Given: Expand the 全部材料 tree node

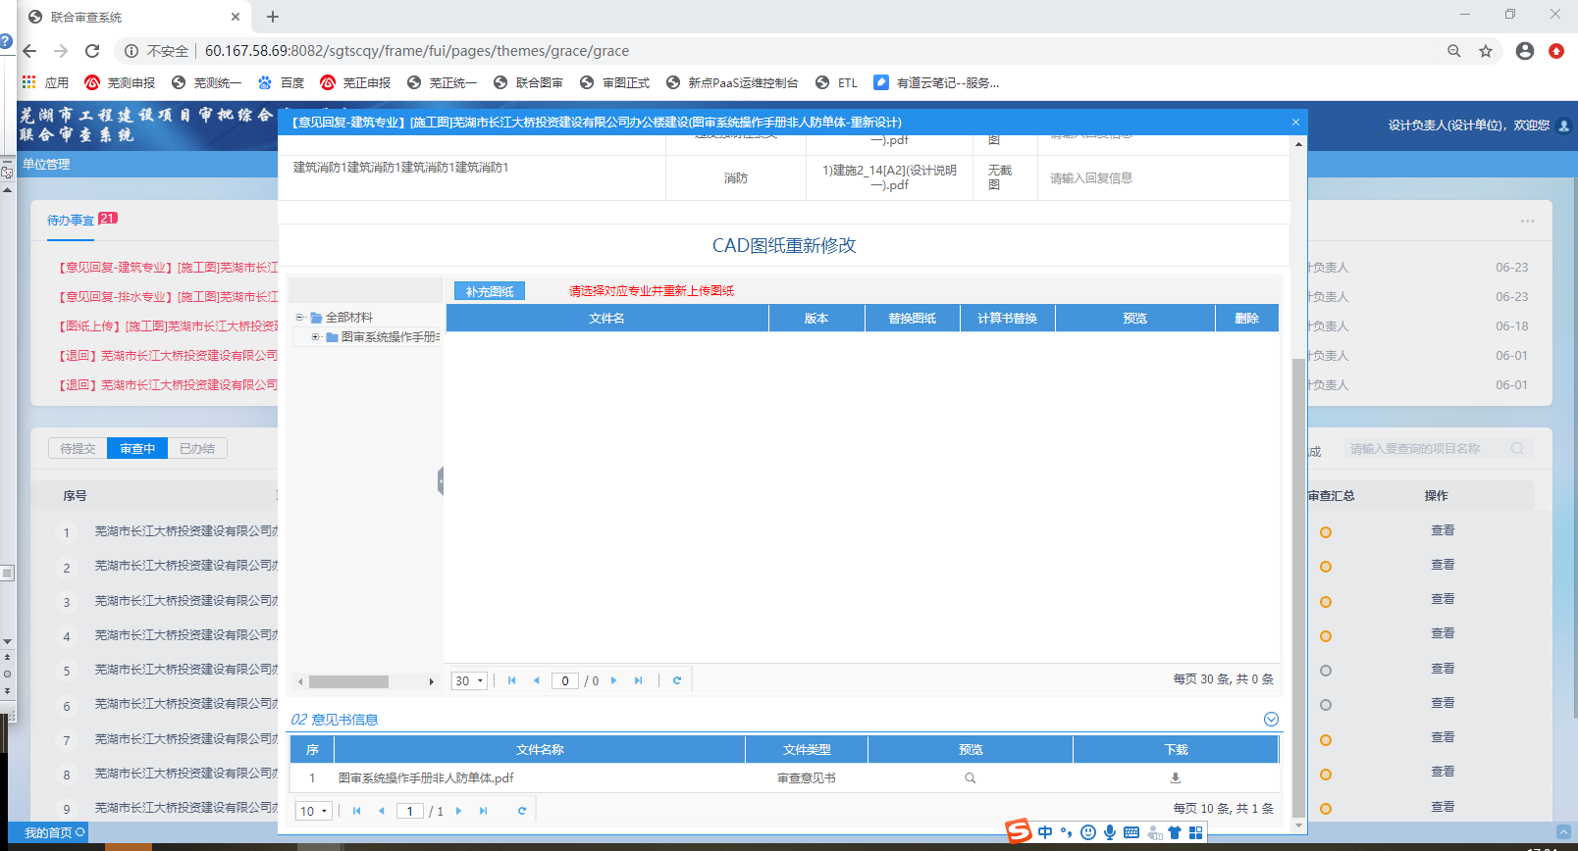Looking at the screenshot, I should point(300,318).
